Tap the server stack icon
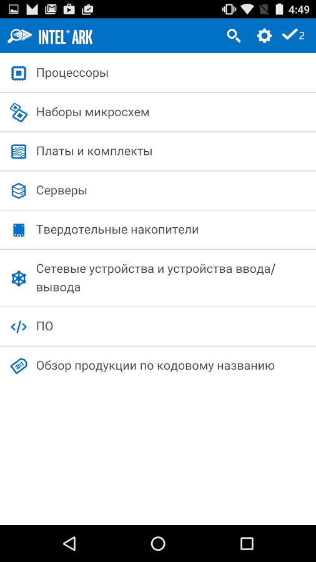316x562 pixels. point(19,190)
